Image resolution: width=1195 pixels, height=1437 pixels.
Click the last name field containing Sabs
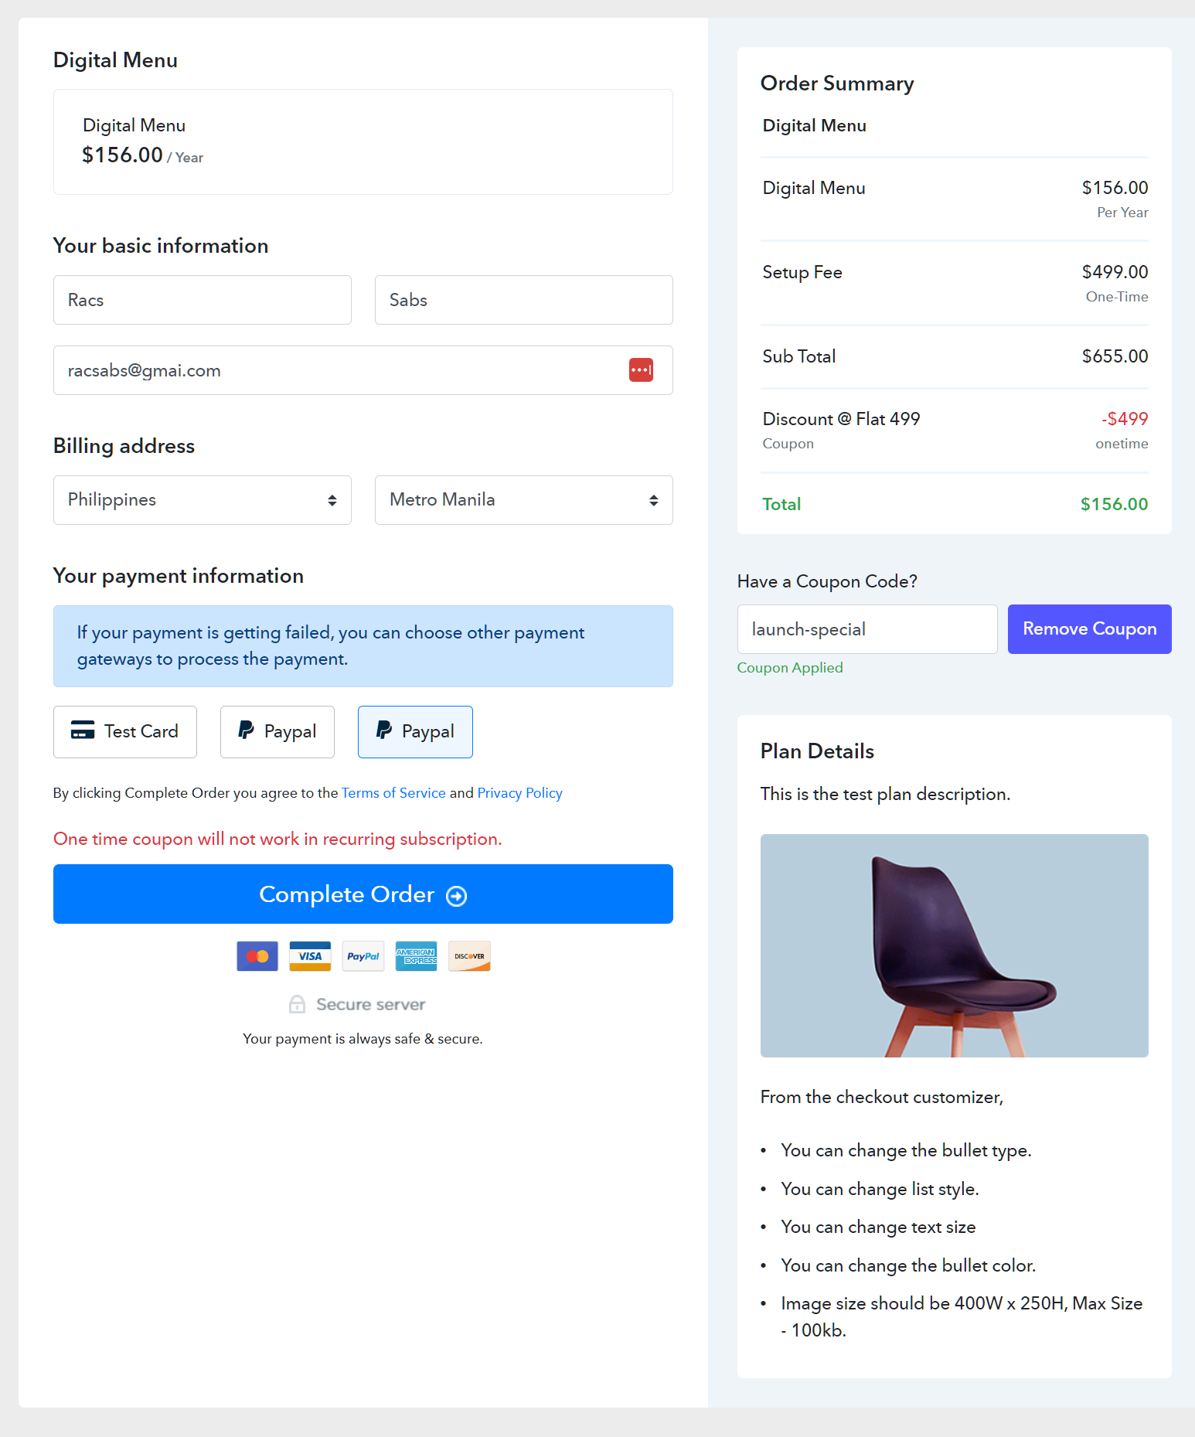coord(524,300)
